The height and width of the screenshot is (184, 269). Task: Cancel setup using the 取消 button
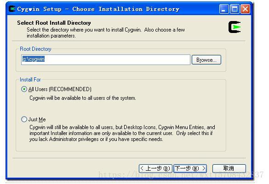coord(229,168)
